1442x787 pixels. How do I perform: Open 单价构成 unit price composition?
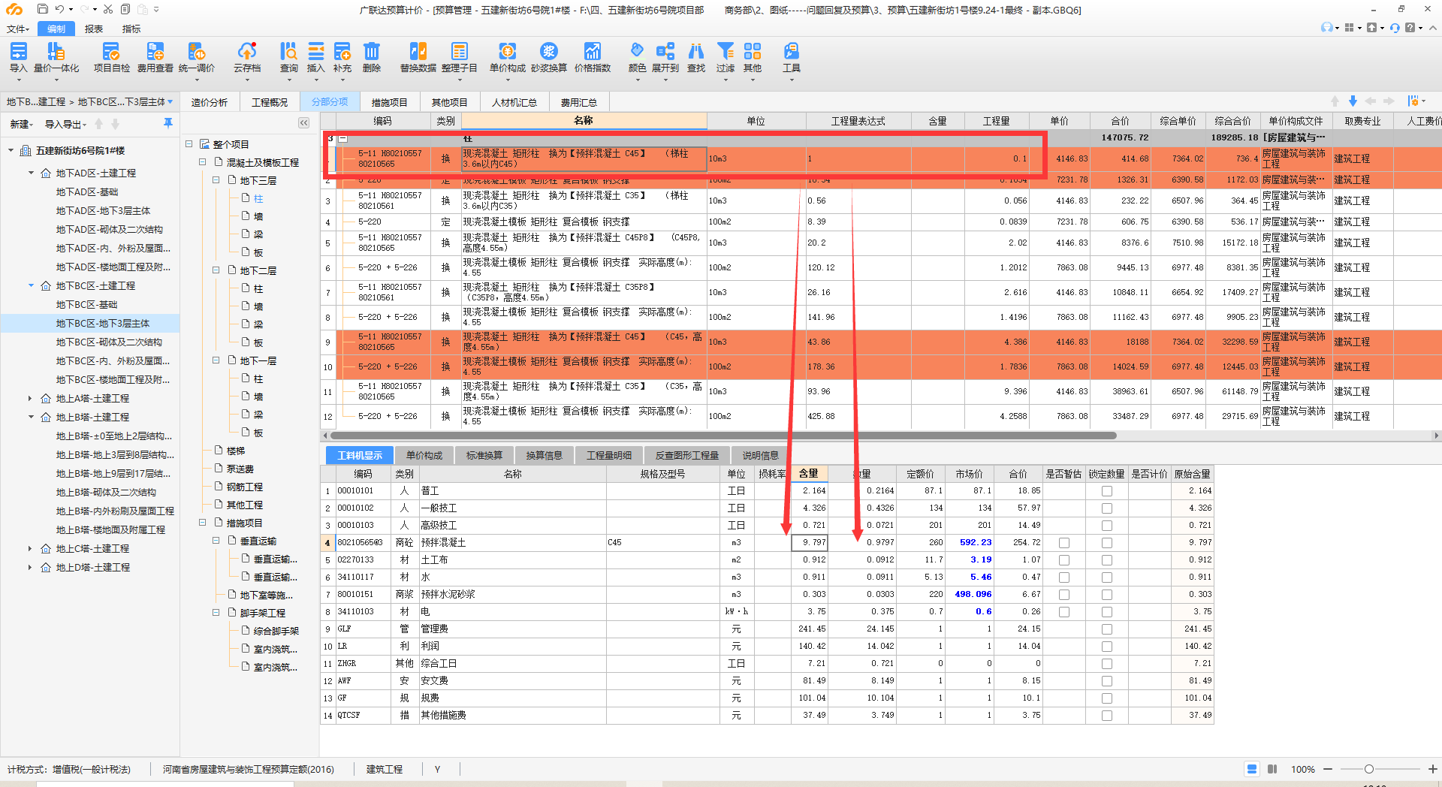pos(508,58)
